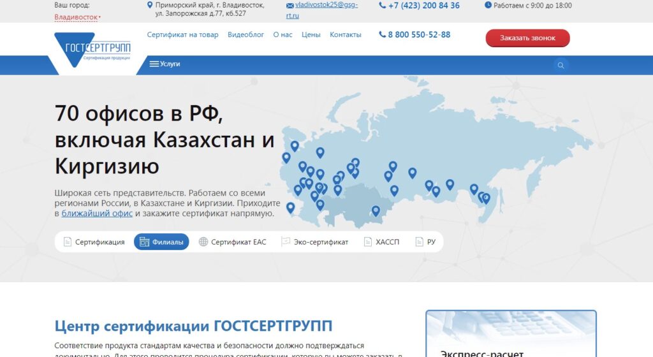Image resolution: width=653 pixels, height=357 pixels.
Task: Click the document icon on РУ tab
Action: tap(420, 242)
